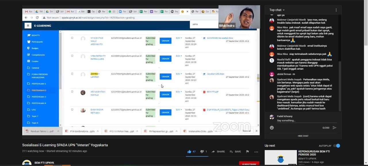Viewport: 368px width, 166px height.
Task: Click the UTS folder icon
Action: 28,110
